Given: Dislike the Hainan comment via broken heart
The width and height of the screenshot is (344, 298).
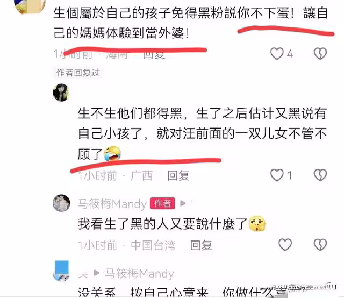Looking at the screenshot, I should (x=320, y=54).
